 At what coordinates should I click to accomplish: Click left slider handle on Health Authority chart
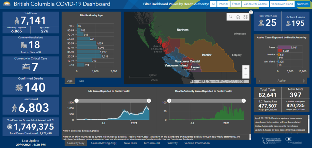169,101
